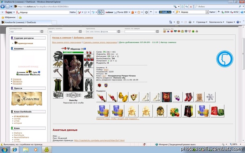Expand the address bar history dropdown
The image size is (245, 153).
click(x=178, y=7)
